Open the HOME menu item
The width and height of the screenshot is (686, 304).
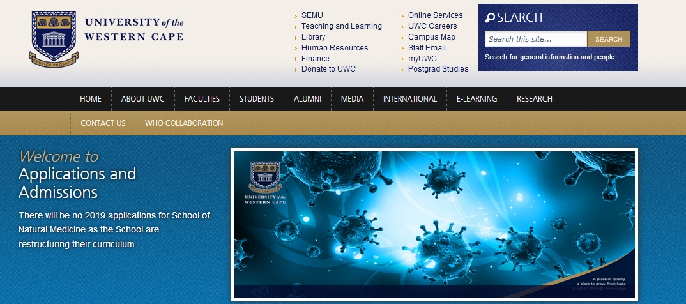[x=91, y=99]
